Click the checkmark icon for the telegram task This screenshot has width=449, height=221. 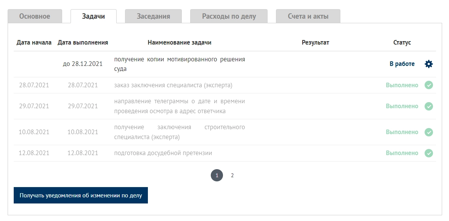(429, 106)
